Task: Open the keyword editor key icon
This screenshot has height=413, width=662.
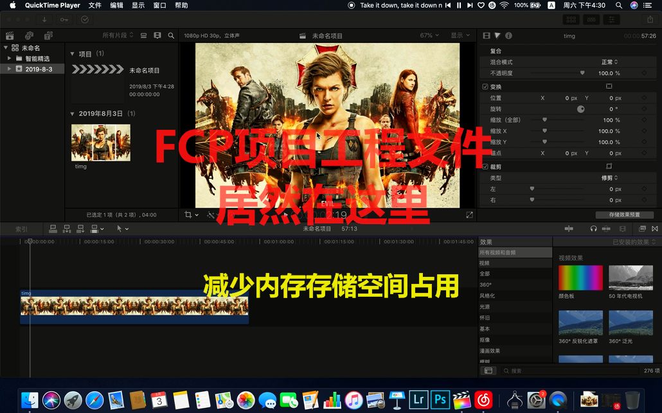Action: click(64, 20)
